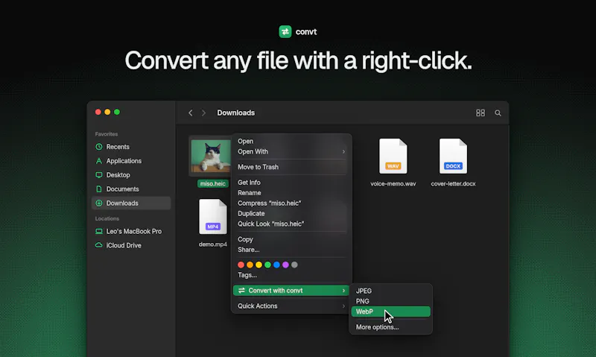
Task: Apply the purple tag color
Action: [x=285, y=265]
